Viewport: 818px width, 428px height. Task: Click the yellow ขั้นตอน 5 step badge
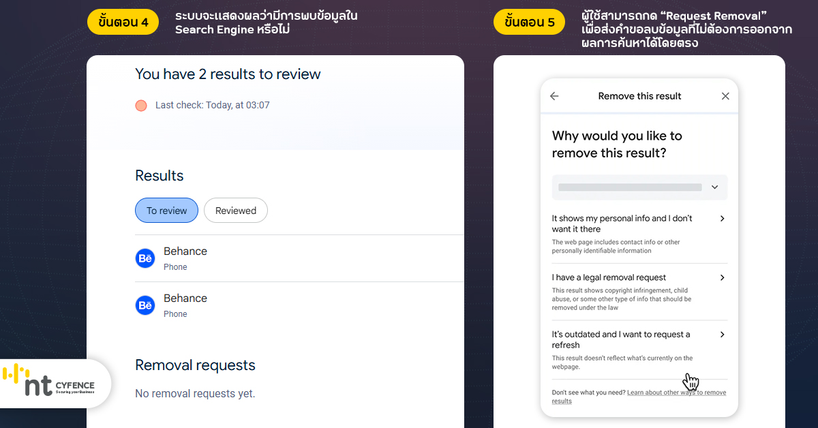tap(529, 22)
